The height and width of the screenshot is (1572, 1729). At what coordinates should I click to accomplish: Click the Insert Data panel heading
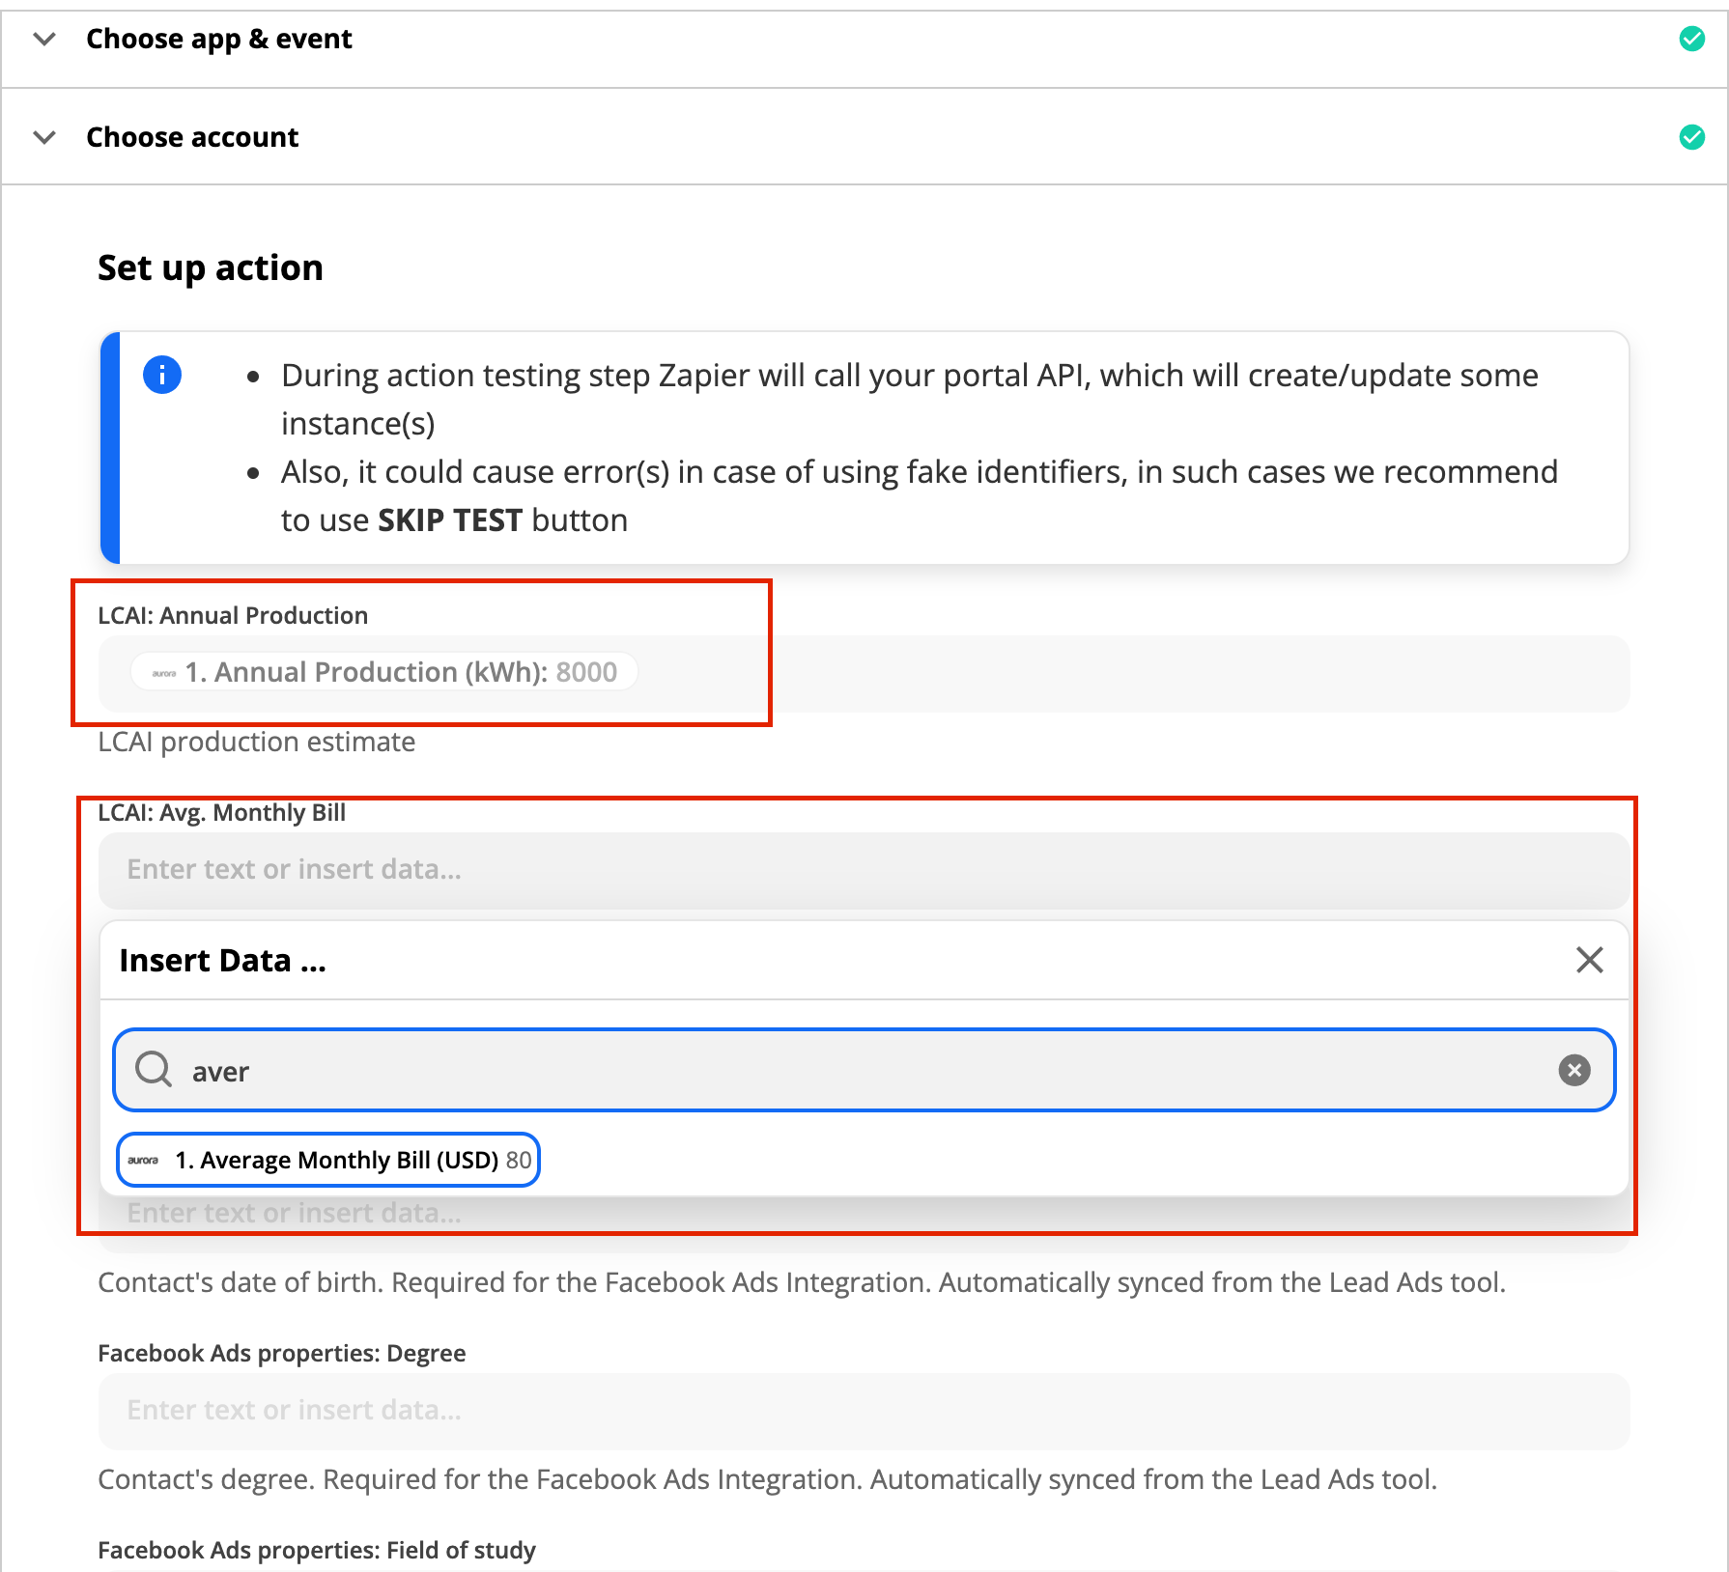[222, 961]
